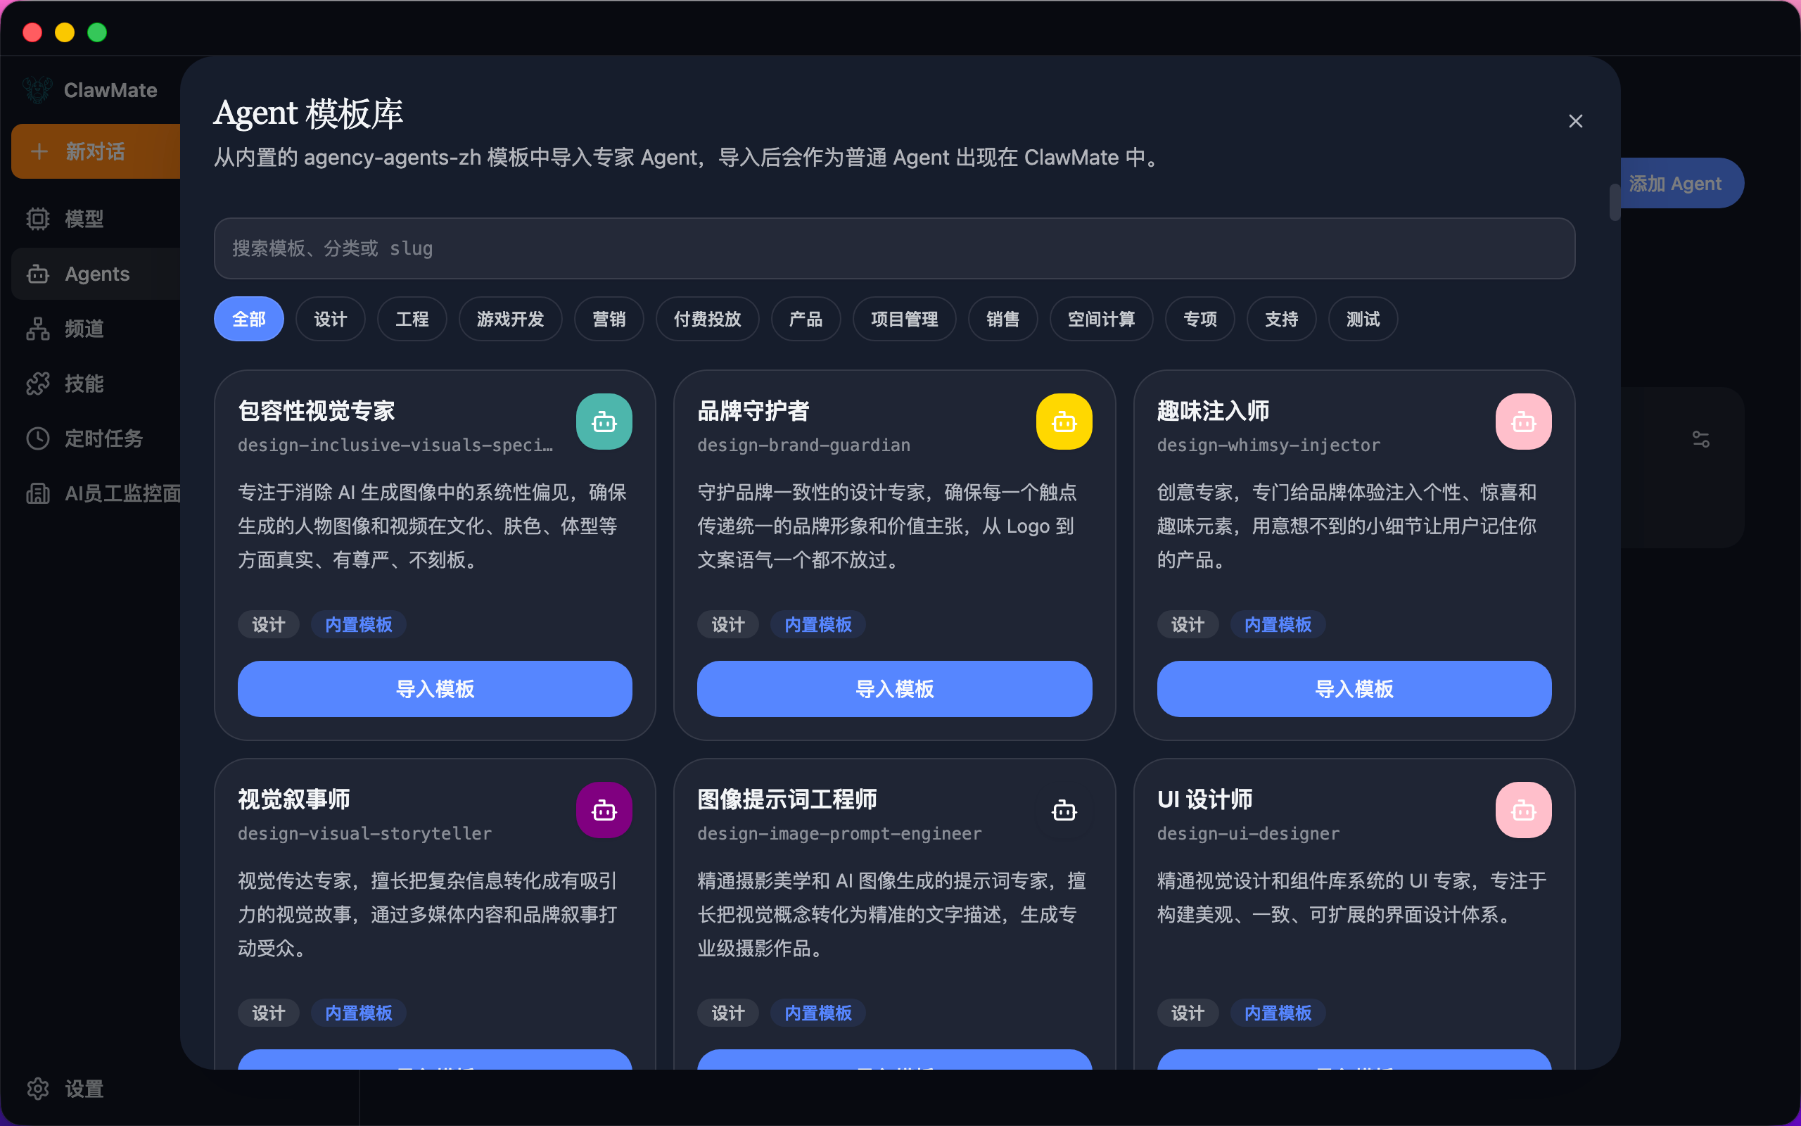Select the 全部 category filter
The height and width of the screenshot is (1126, 1801).
(248, 319)
